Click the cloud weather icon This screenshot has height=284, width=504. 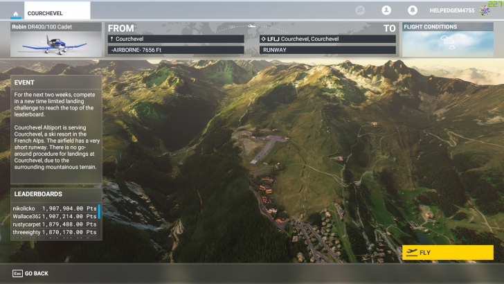coord(448,42)
